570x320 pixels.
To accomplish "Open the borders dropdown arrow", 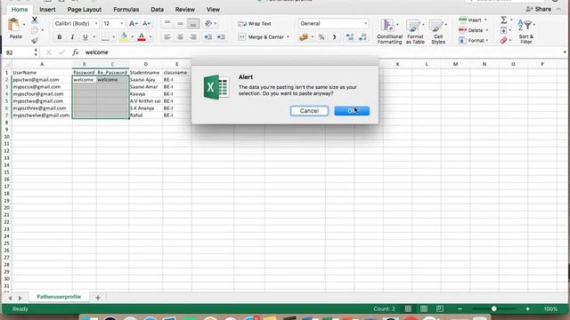I will click(x=113, y=37).
